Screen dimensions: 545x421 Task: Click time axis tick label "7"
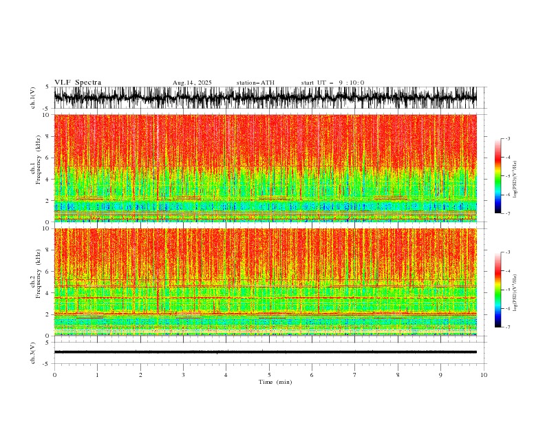355,375
